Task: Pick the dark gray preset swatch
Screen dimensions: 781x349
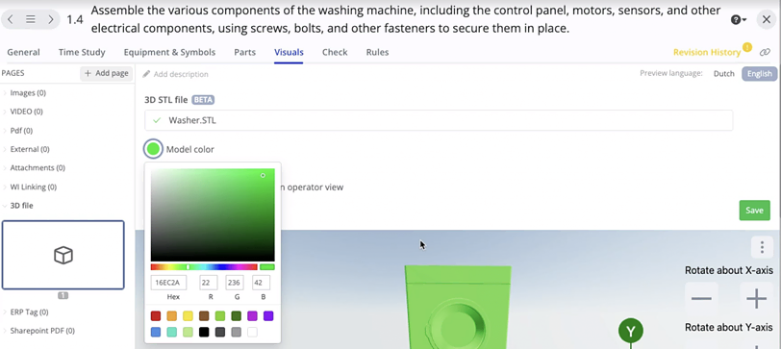Action: (220, 332)
